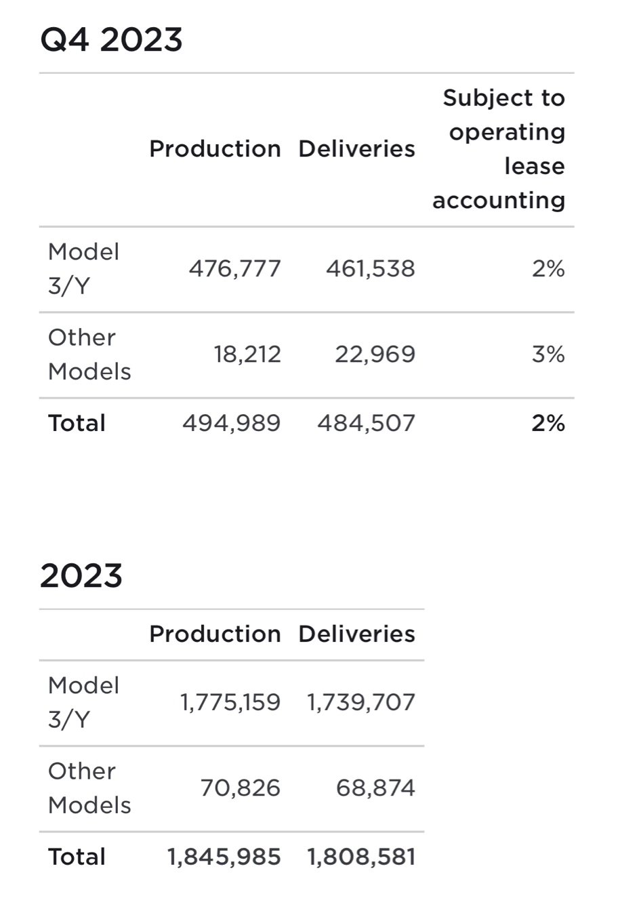The width and height of the screenshot is (639, 919).
Task: Select the 461,538 deliveries cell
Action: 370,268
